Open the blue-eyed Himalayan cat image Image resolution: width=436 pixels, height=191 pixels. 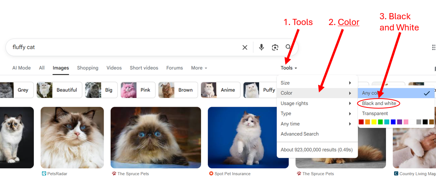(156, 137)
